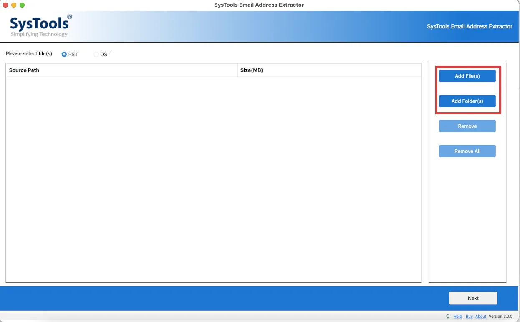Image resolution: width=520 pixels, height=322 pixels.
Task: Click the Remove button
Action: pos(467,126)
